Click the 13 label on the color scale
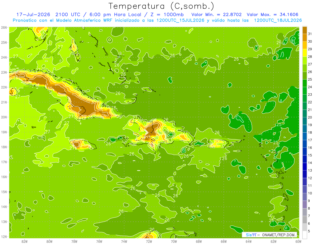 (x=310, y=170)
